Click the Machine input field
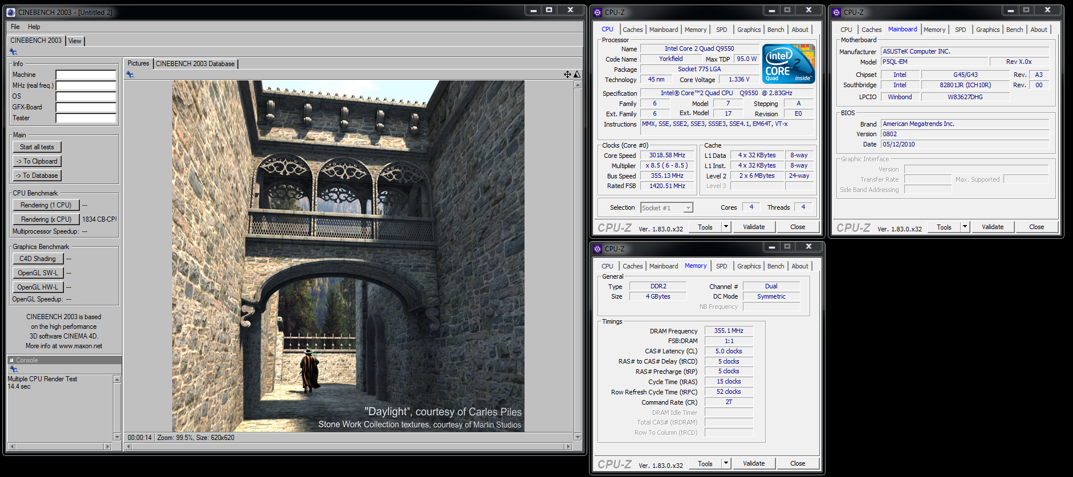Image resolution: width=1073 pixels, height=477 pixels. 86,75
